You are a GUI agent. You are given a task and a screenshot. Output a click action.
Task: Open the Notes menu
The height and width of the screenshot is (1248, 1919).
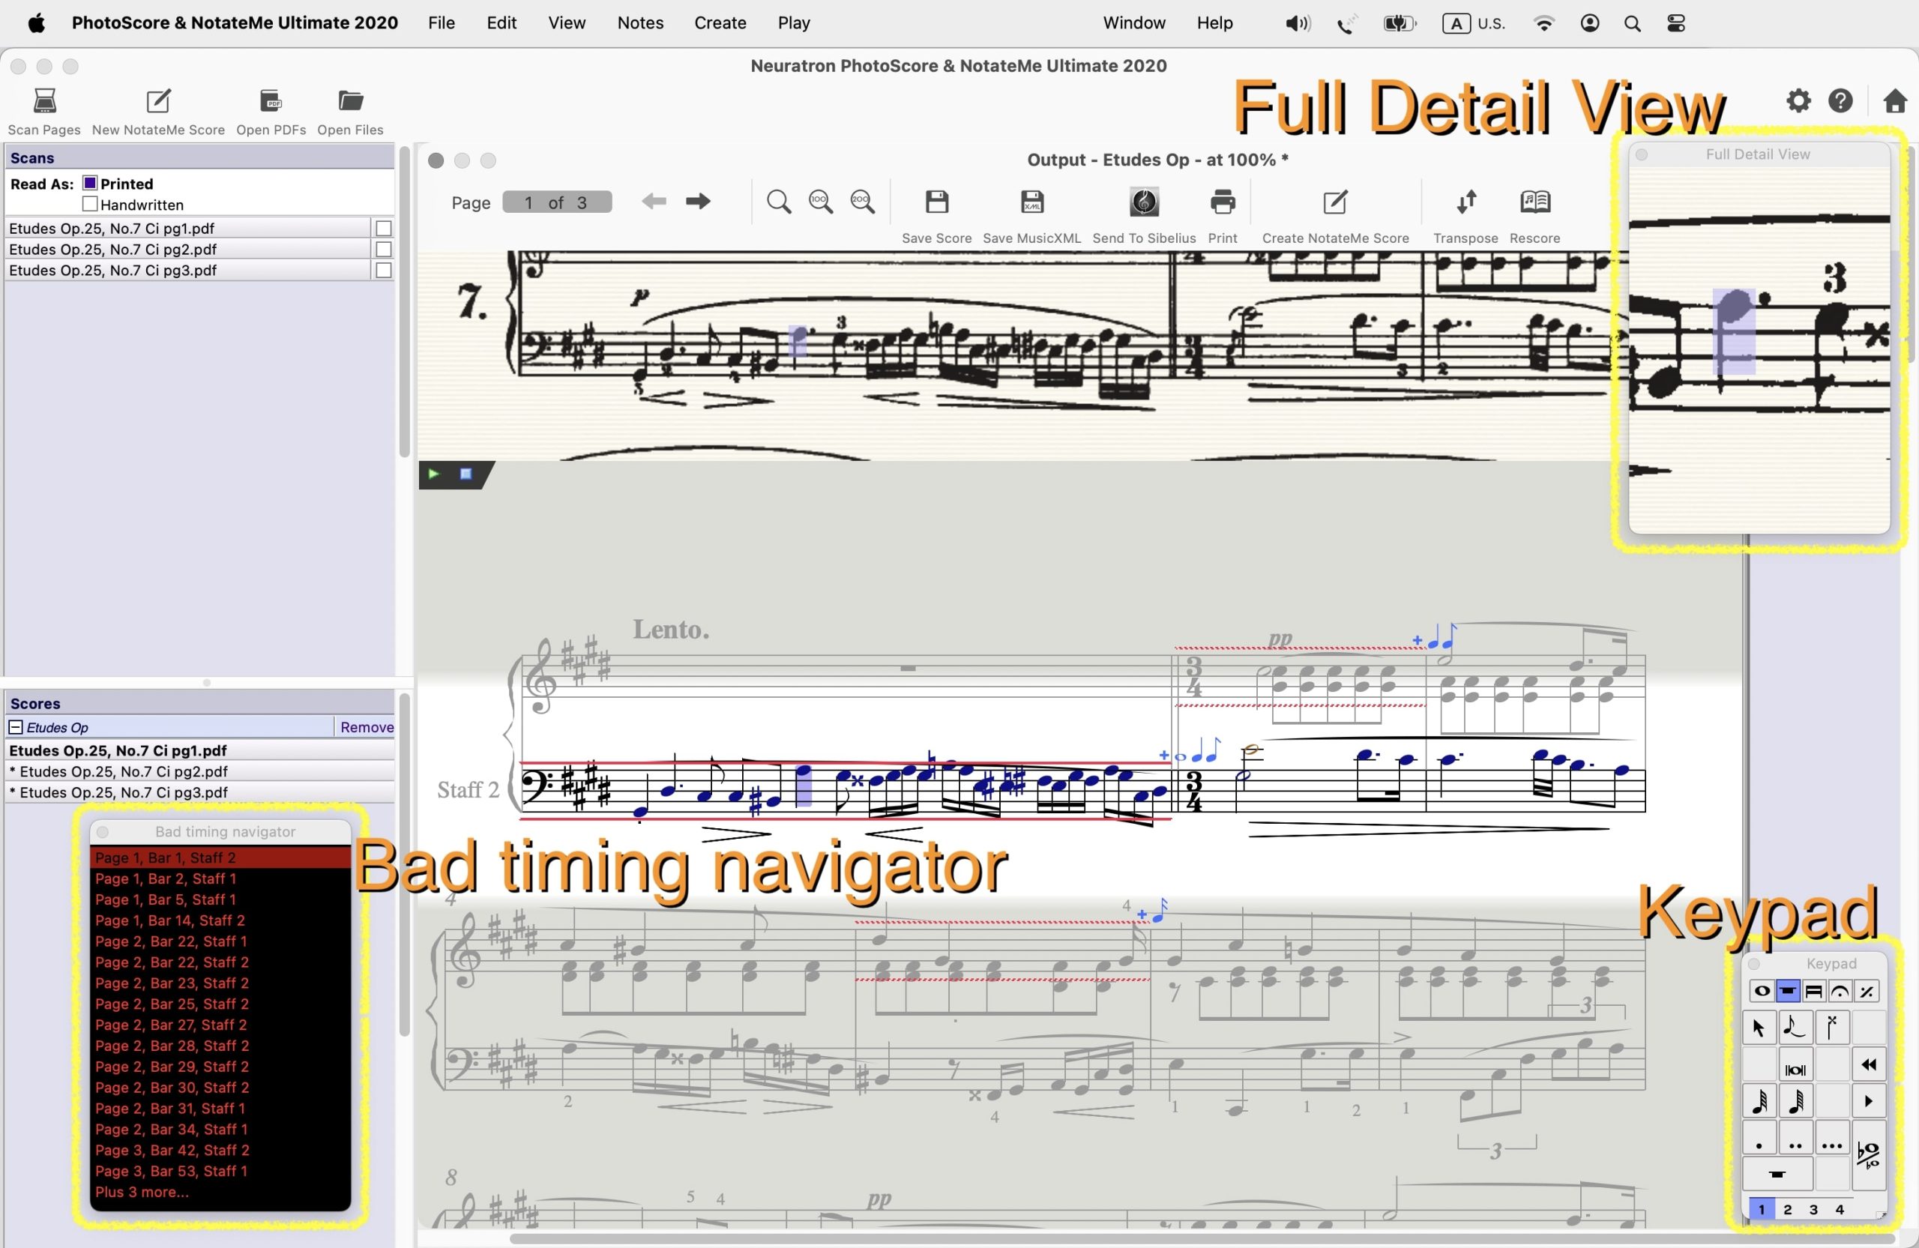coord(639,22)
